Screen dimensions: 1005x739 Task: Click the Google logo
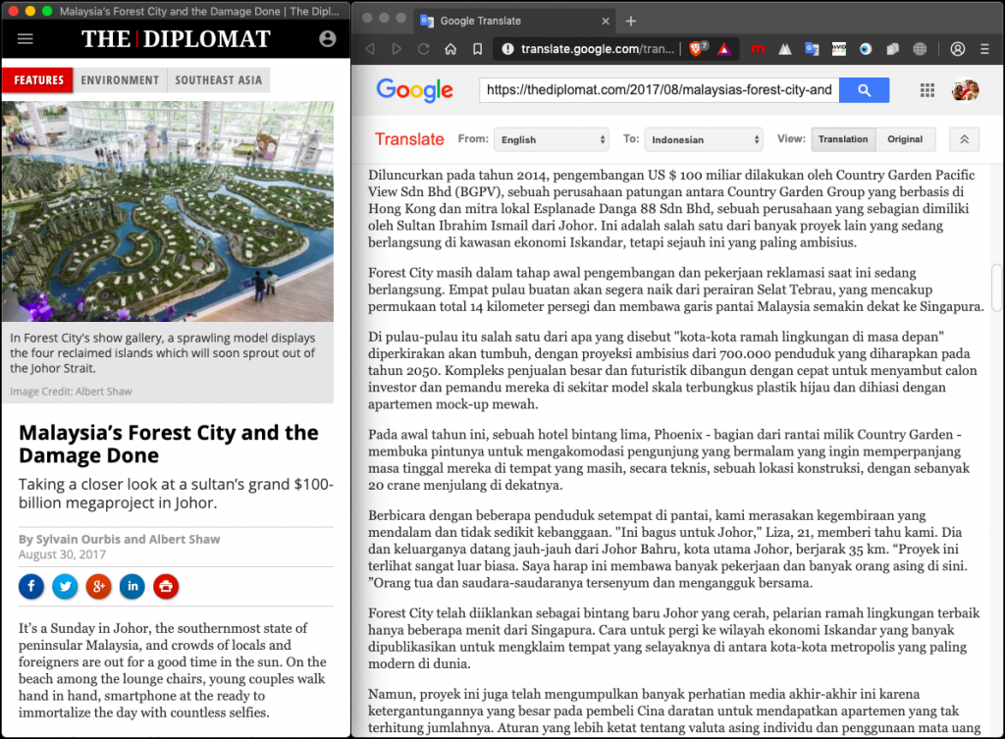tap(415, 90)
